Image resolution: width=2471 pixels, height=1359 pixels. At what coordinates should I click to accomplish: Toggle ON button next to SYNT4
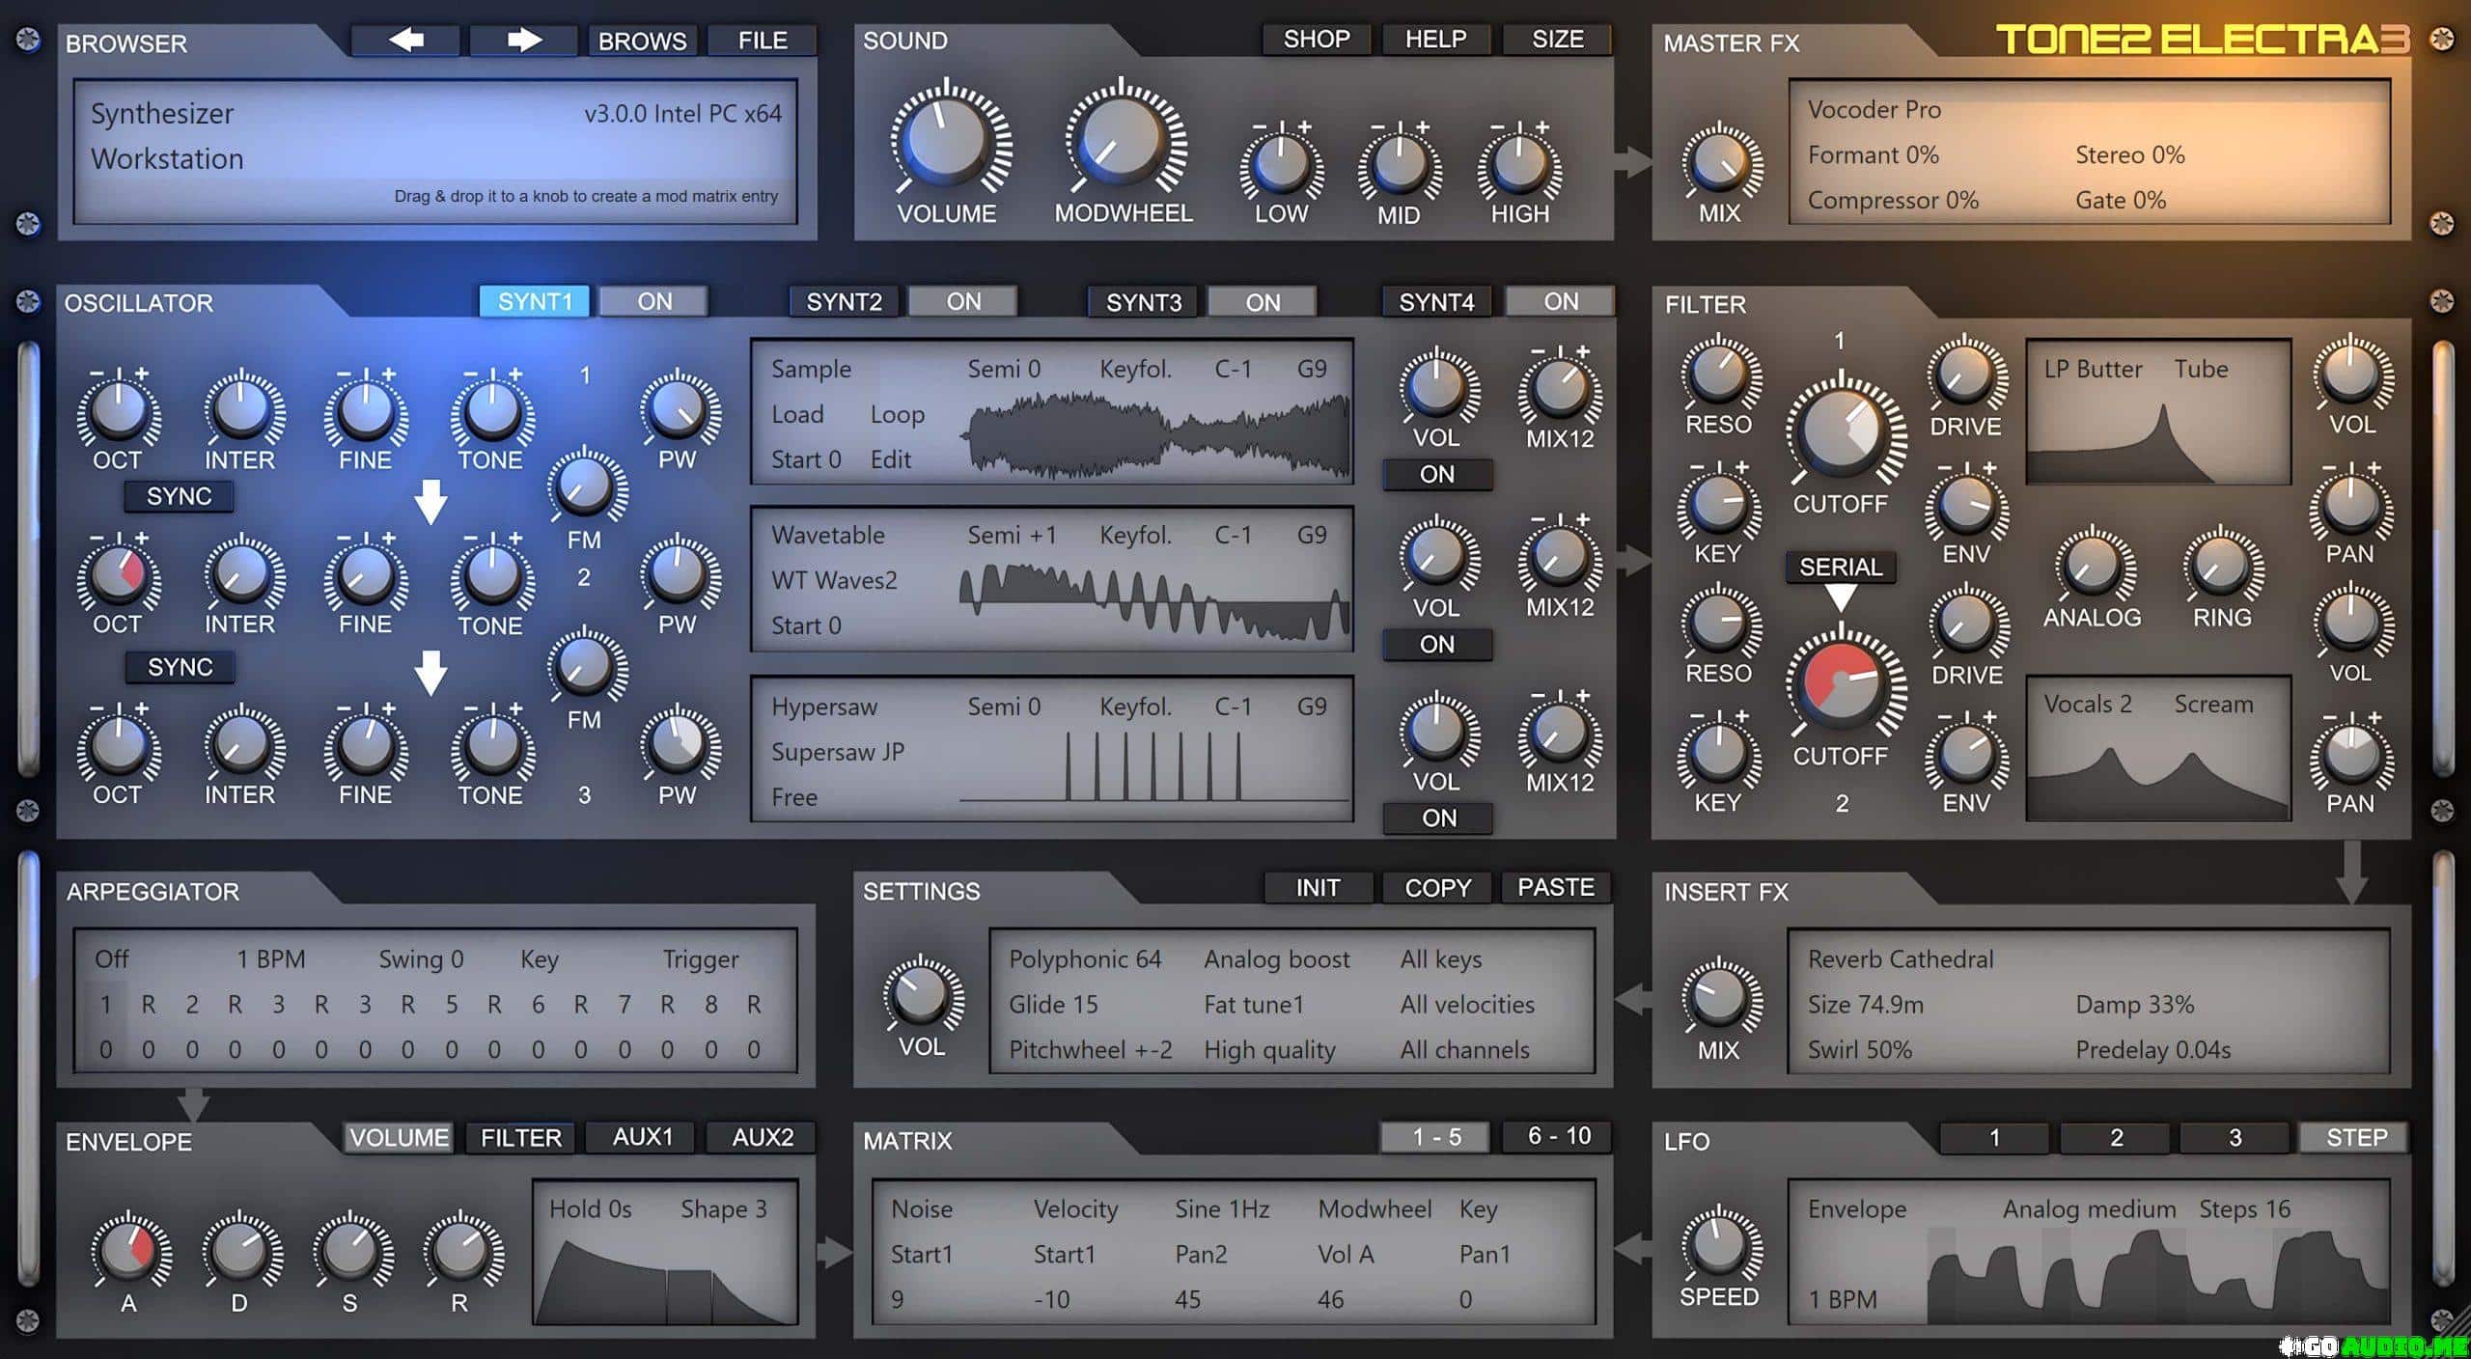(1561, 301)
